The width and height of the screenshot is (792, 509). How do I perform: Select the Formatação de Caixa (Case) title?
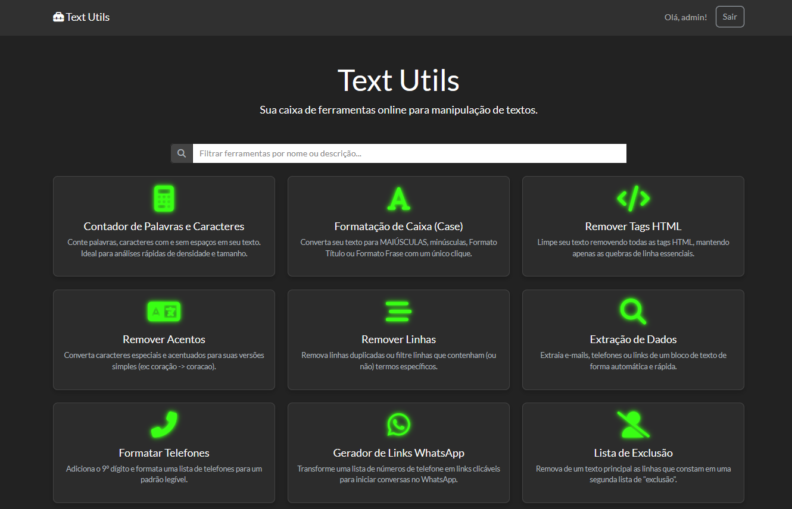[x=398, y=227]
